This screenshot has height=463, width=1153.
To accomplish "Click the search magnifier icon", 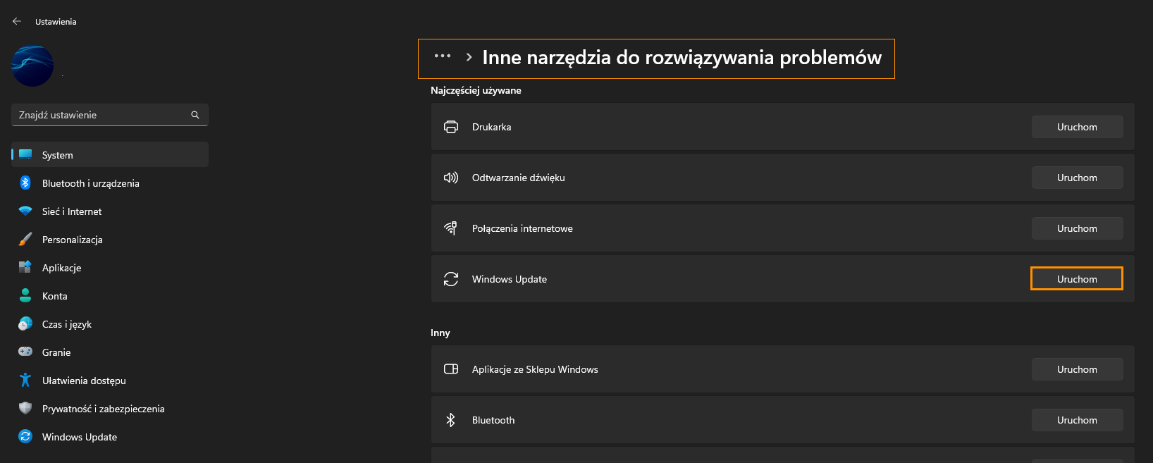I will click(x=195, y=115).
